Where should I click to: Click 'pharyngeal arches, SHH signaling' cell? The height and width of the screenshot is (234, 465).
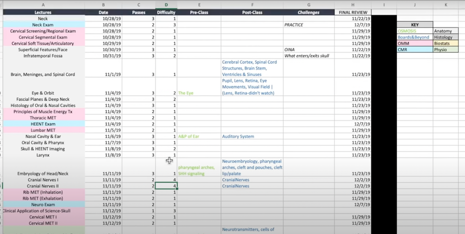pyautogui.click(x=199, y=168)
